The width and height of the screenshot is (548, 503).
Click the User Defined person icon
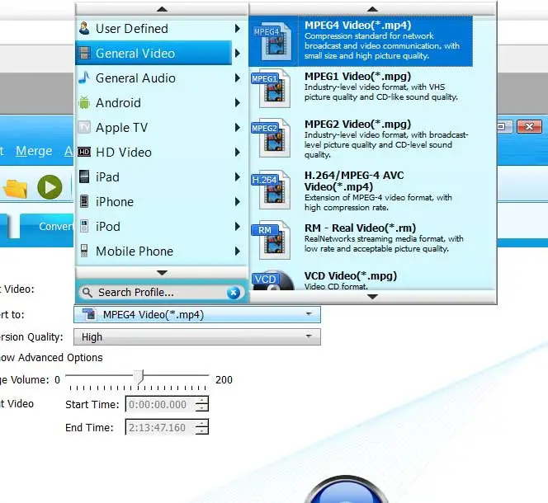84,28
